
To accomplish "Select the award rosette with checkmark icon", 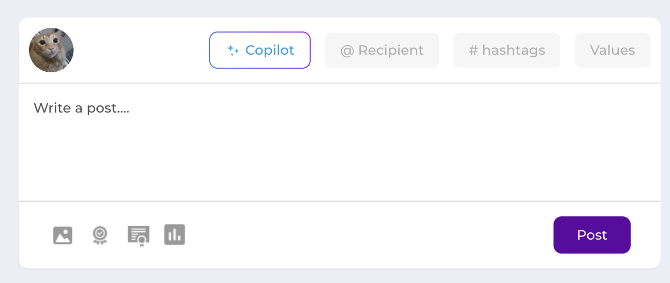I will click(100, 235).
